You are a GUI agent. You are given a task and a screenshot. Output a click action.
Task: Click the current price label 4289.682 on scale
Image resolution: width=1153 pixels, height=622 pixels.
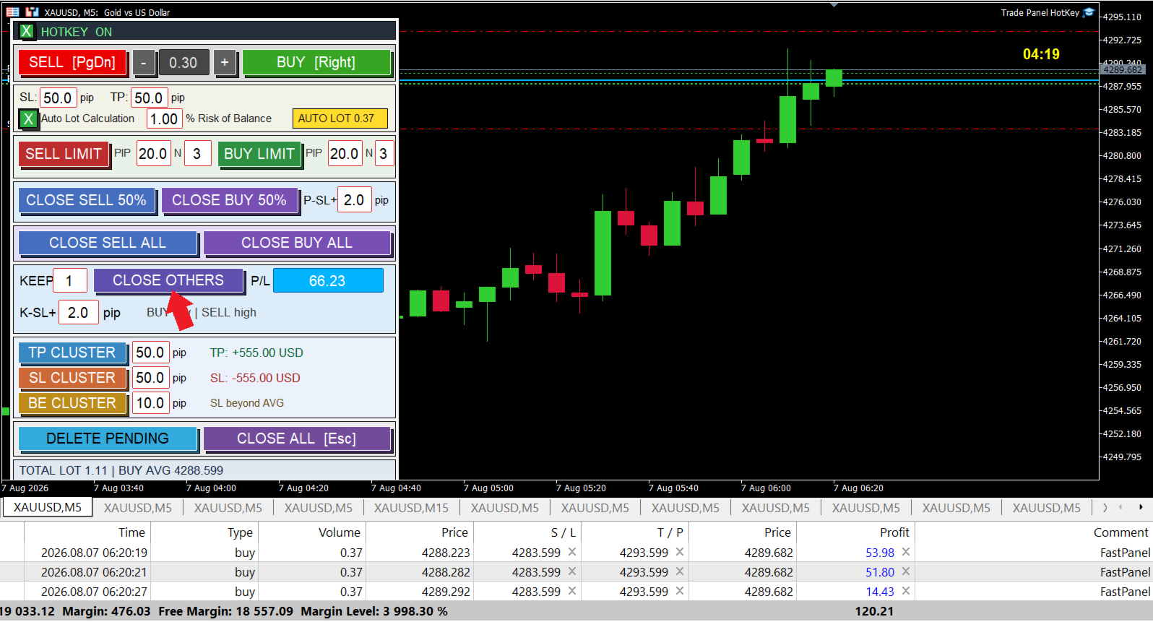point(1123,69)
